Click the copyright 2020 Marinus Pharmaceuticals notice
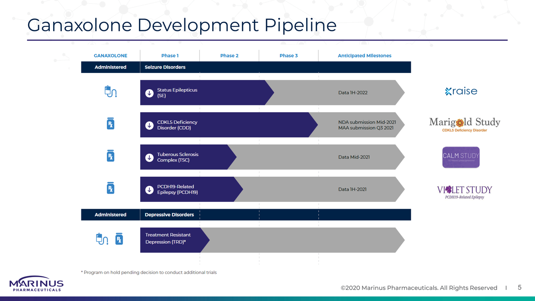Screen dimensions: 535x301 [x=419, y=288]
